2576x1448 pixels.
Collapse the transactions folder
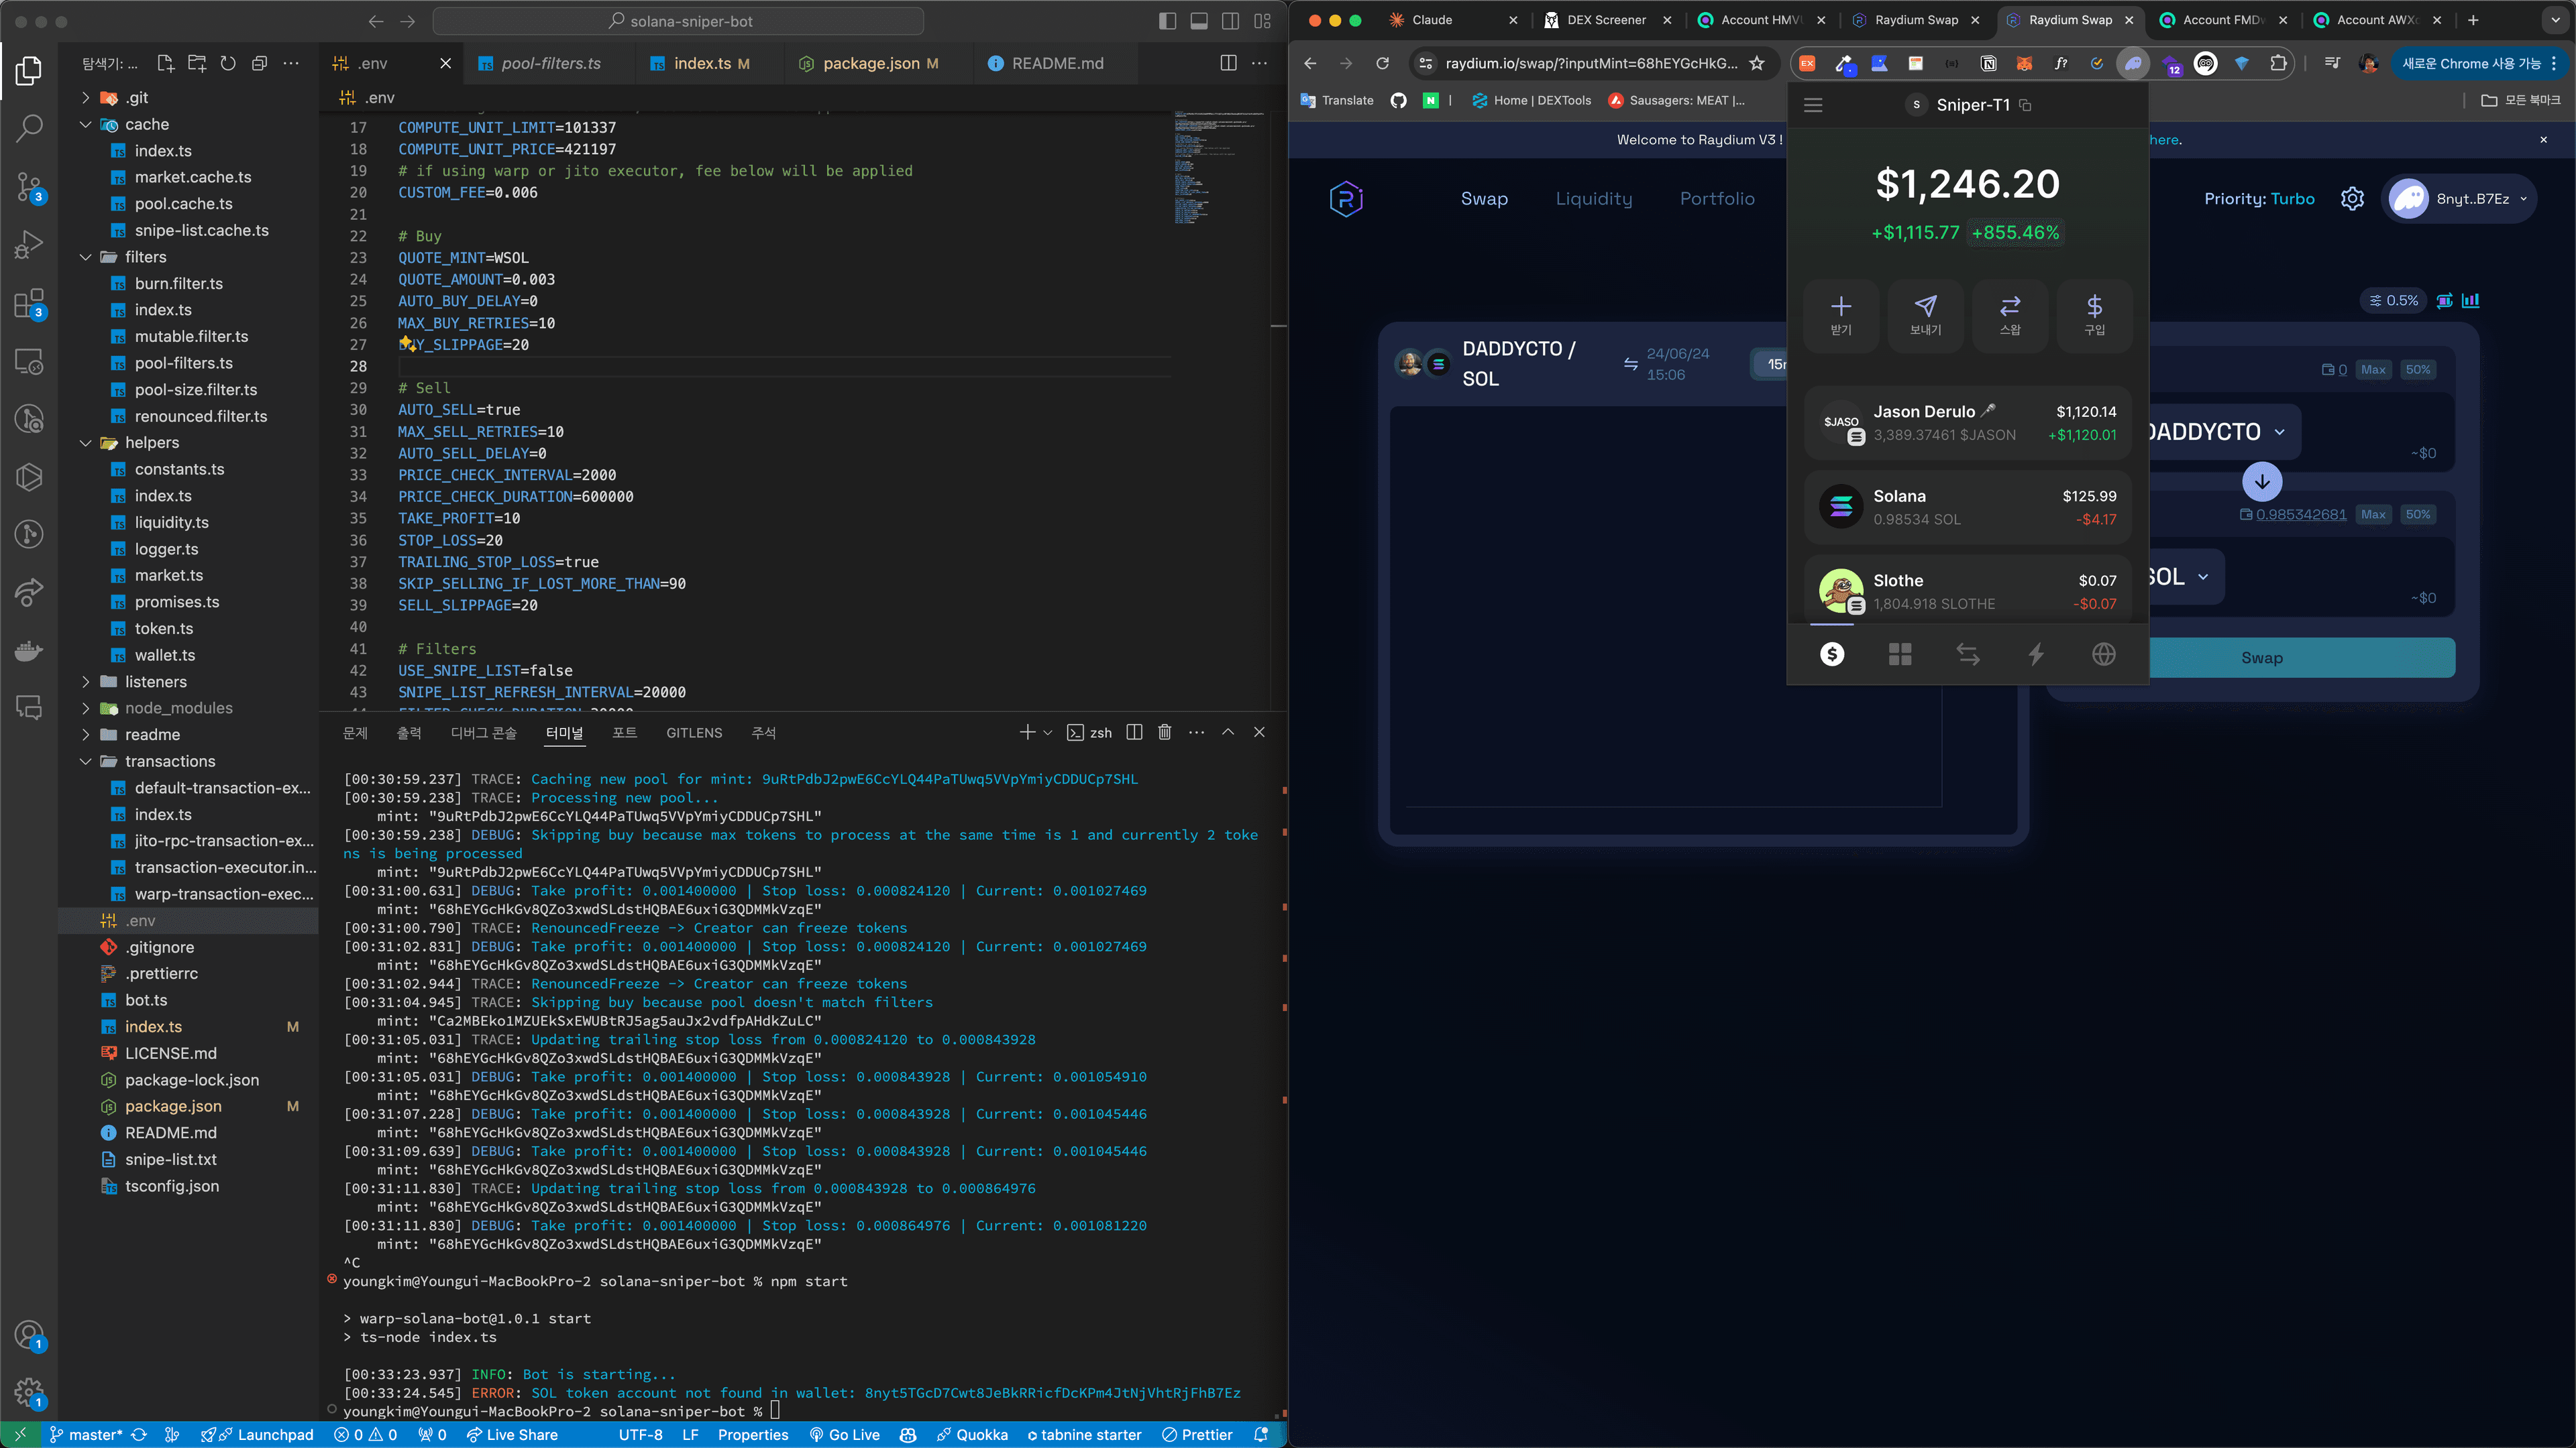click(x=169, y=762)
